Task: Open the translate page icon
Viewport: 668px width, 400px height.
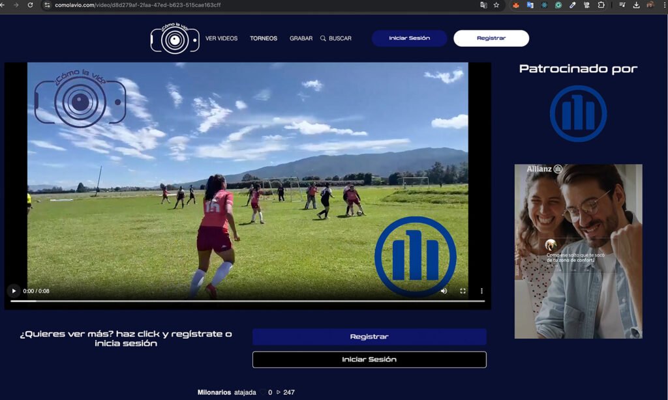Action: coord(483,5)
